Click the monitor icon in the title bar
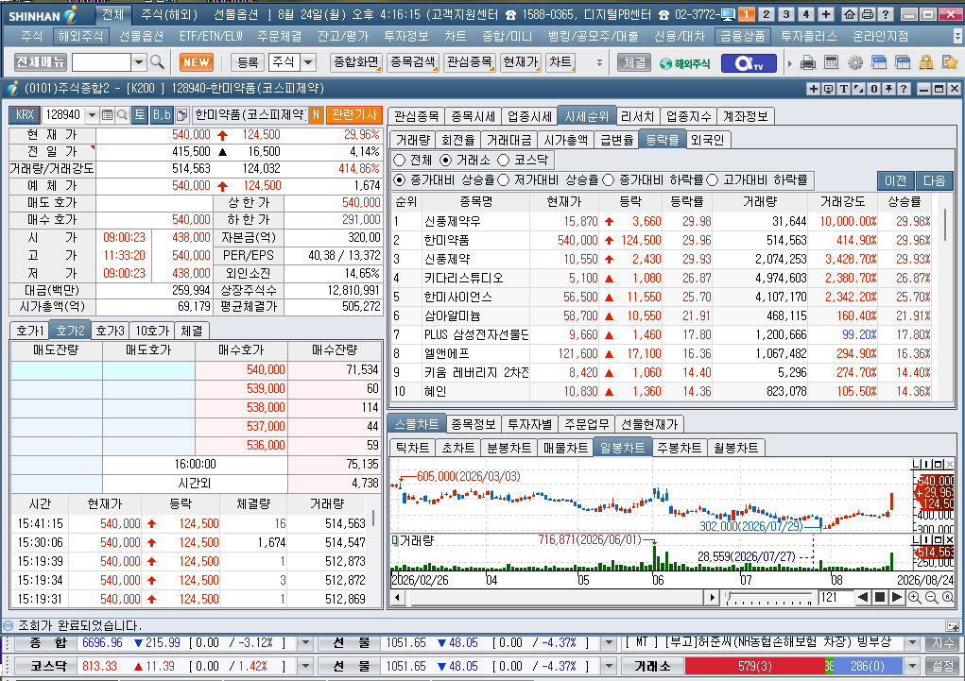 tap(728, 14)
